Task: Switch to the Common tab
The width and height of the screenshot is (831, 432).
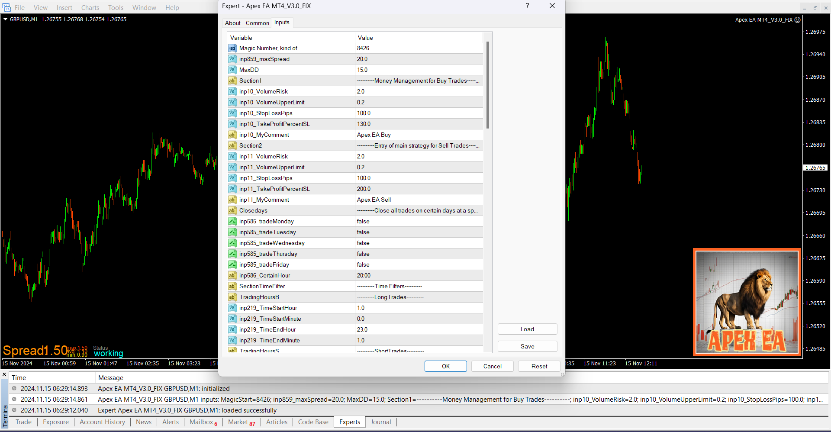Action: coord(257,23)
